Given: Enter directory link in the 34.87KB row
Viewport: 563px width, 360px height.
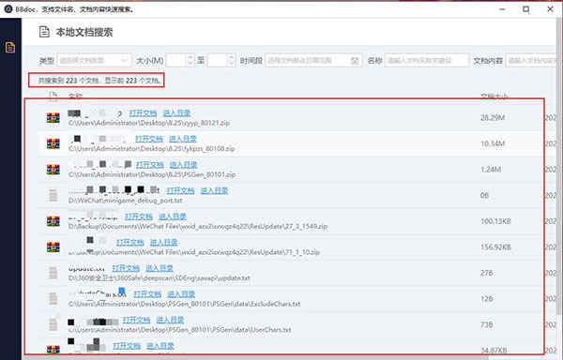Looking at the screenshot, I should click(x=160, y=346).
